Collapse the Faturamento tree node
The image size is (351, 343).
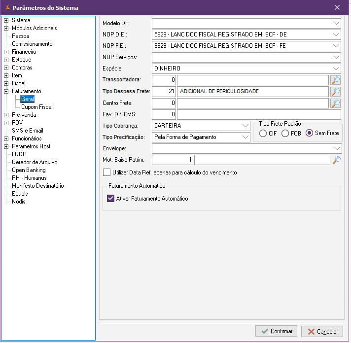coord(6,91)
